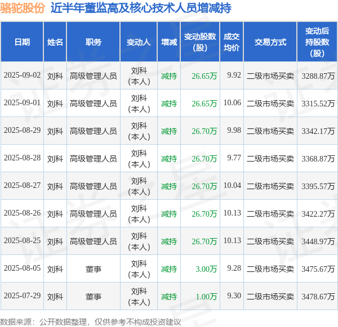Click the date cell 2025-08-25

tap(22, 241)
